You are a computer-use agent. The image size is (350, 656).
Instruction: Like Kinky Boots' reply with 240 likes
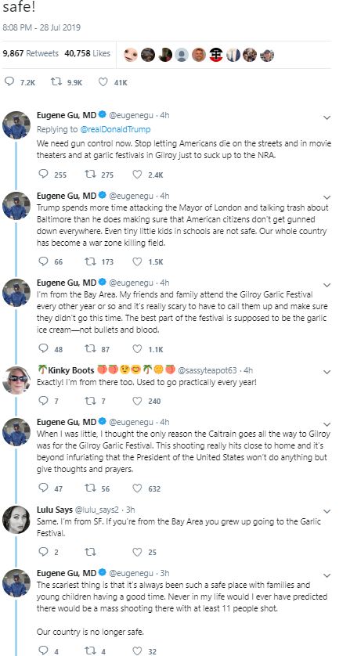click(x=137, y=401)
